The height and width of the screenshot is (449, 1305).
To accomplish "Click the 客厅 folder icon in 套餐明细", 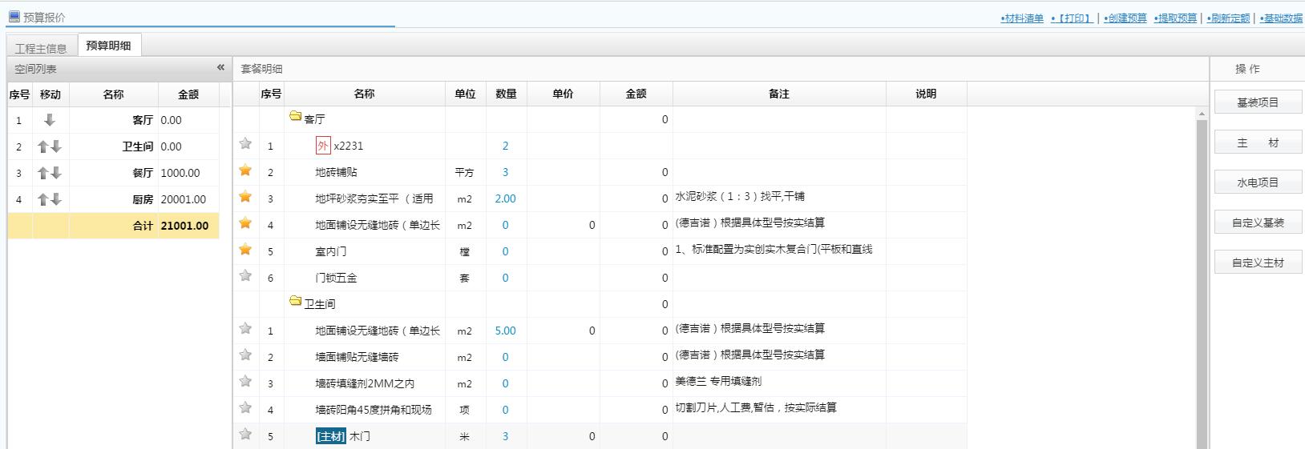I will pyautogui.click(x=295, y=117).
